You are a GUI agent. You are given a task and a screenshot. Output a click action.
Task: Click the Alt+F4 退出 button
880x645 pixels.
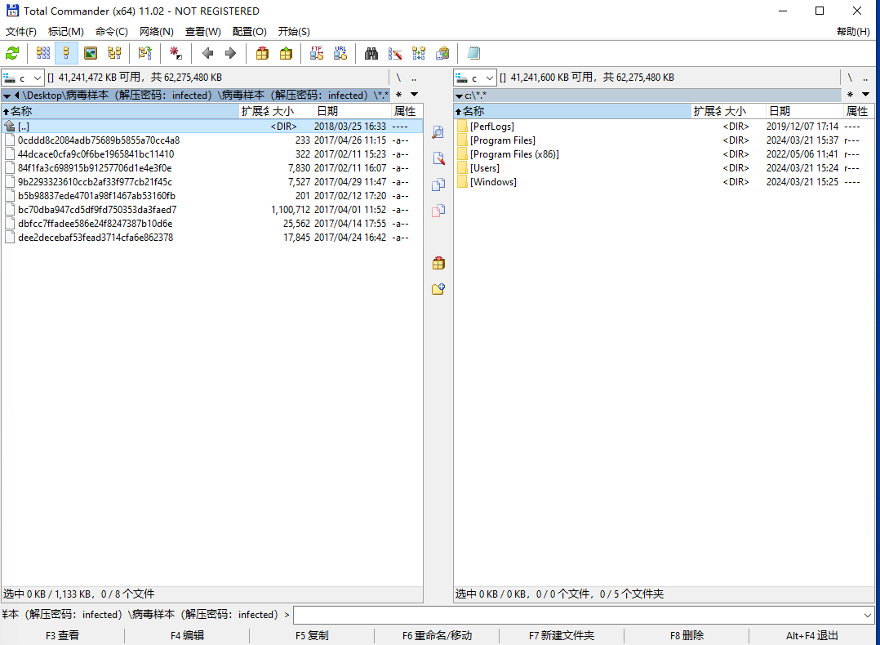(x=812, y=635)
